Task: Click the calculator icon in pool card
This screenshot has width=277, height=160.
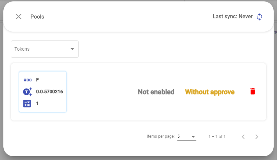Action: pyautogui.click(x=27, y=104)
